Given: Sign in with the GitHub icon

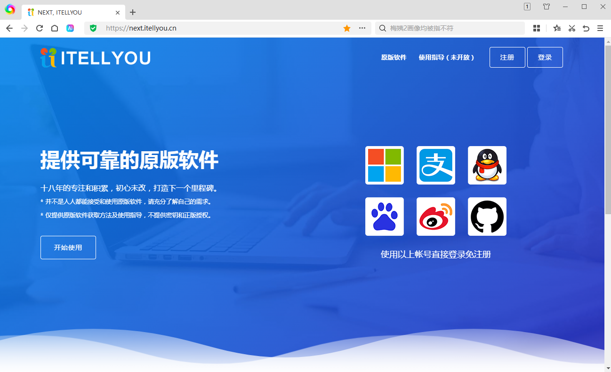Looking at the screenshot, I should (x=487, y=217).
